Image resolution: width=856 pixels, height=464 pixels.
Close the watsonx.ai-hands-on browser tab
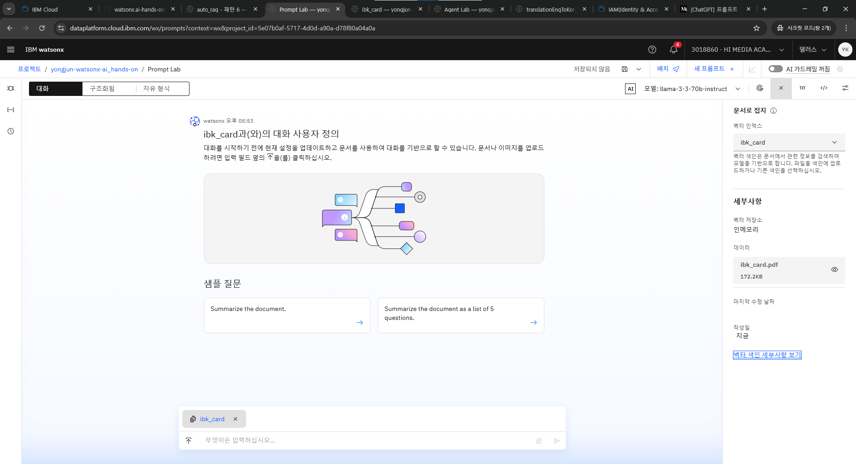pyautogui.click(x=173, y=9)
